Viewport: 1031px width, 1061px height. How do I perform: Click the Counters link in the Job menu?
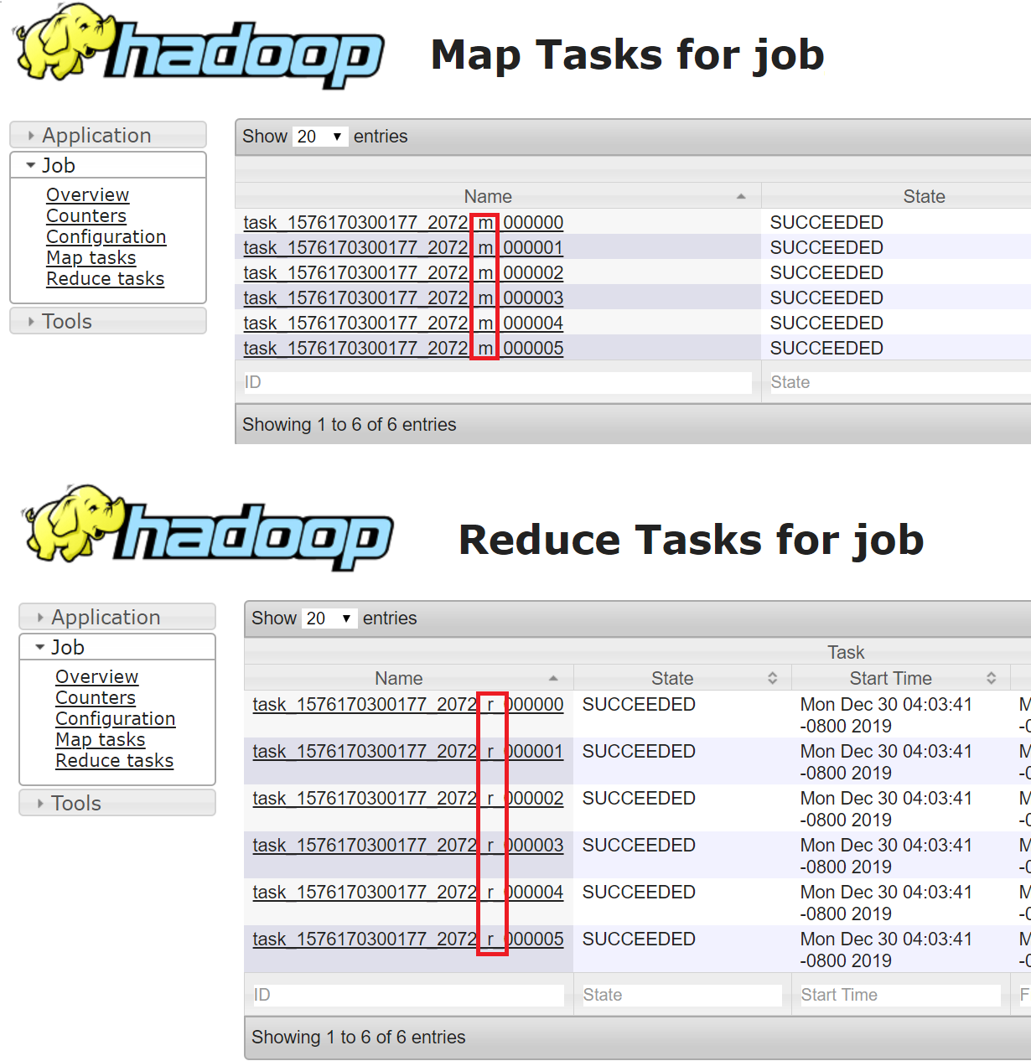(85, 215)
